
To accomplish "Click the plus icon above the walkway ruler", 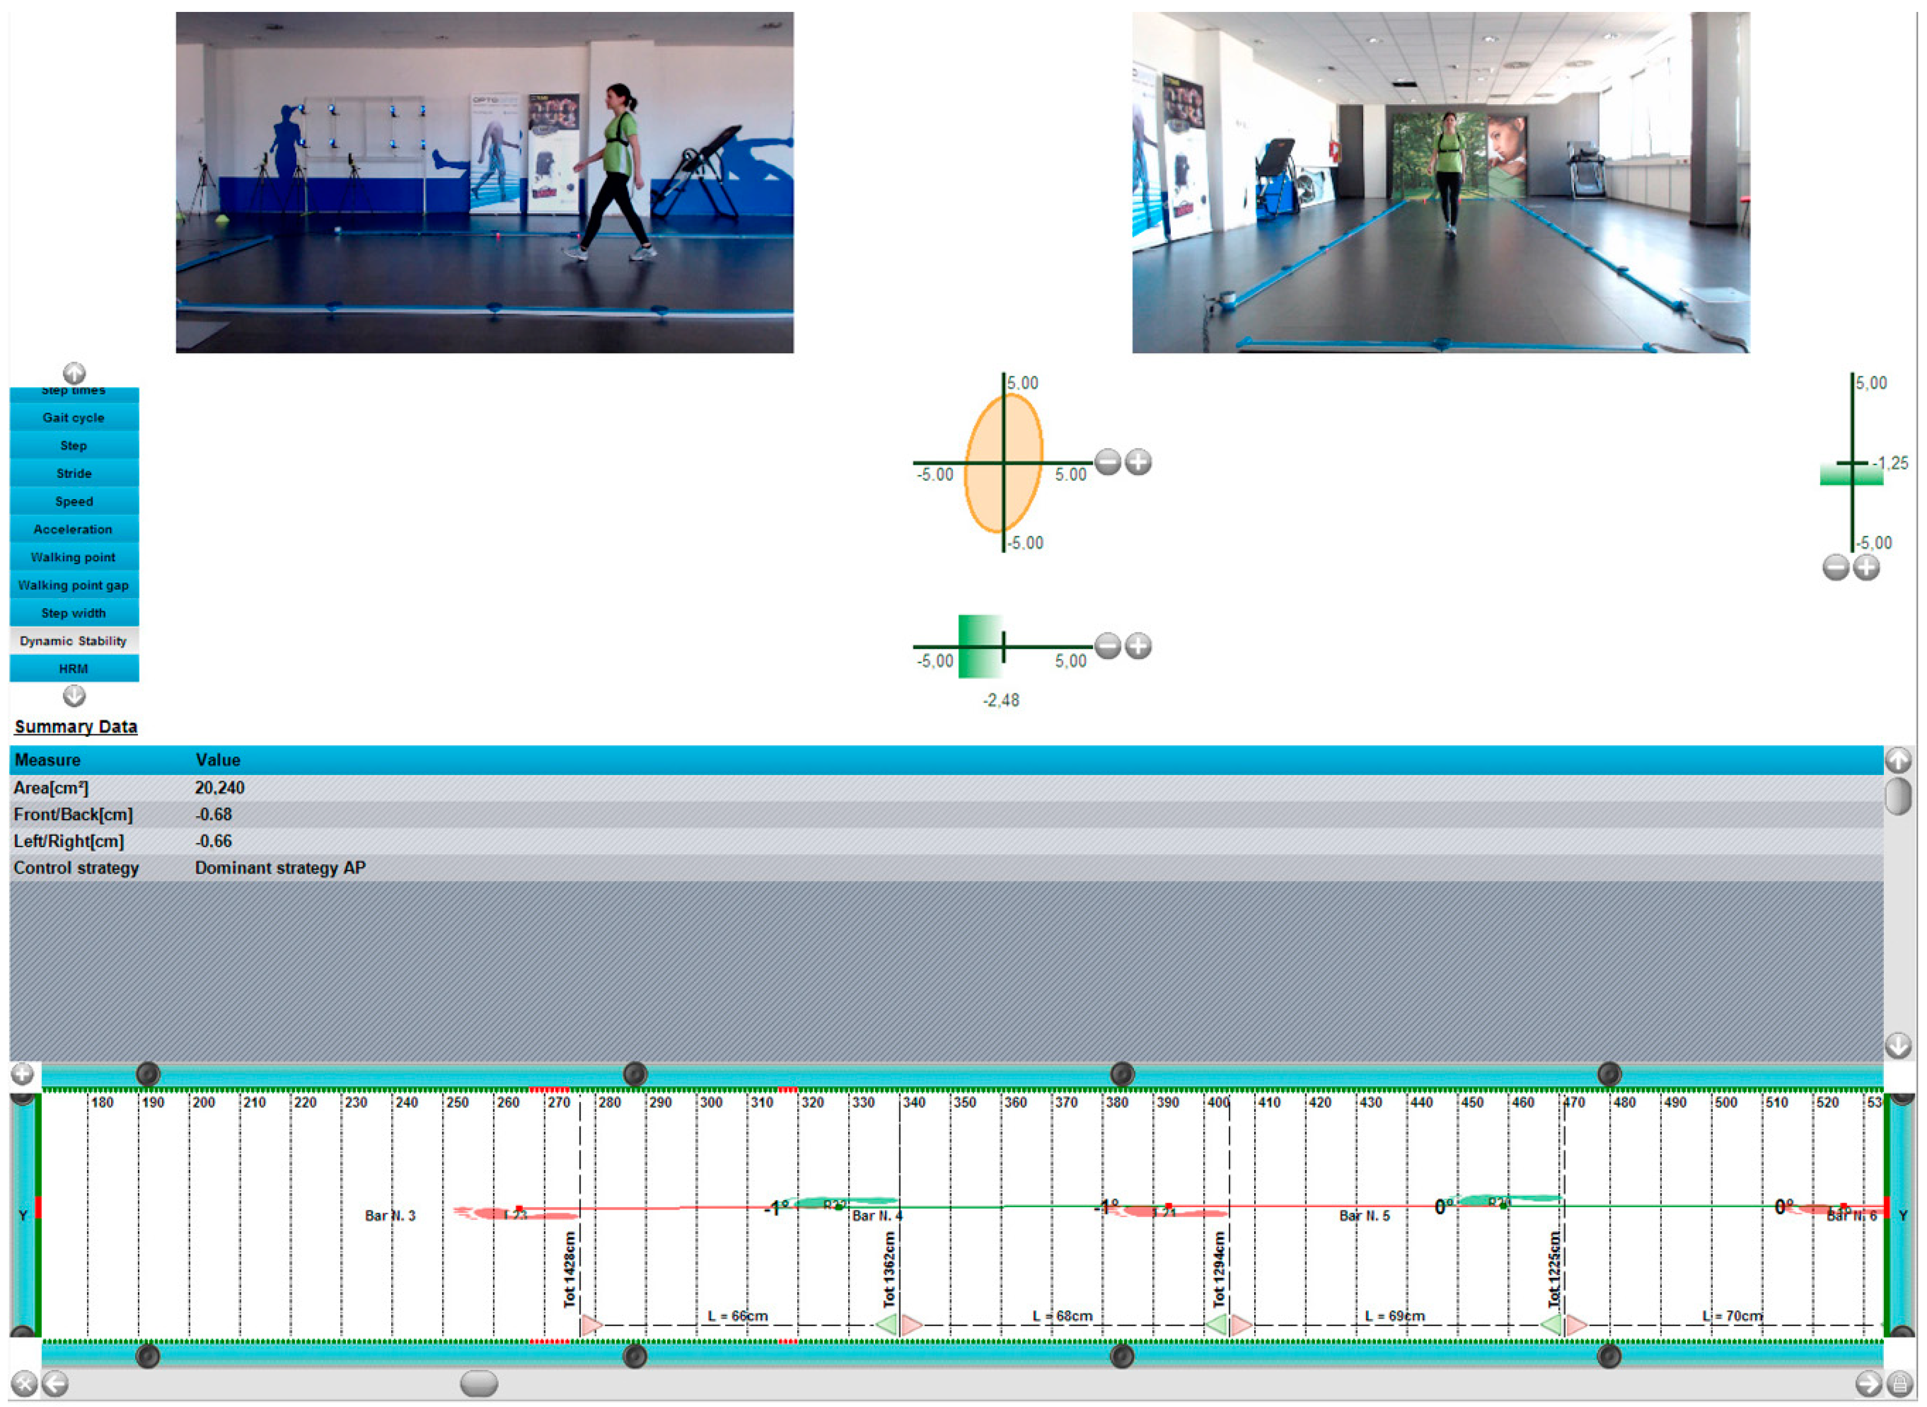I will pyautogui.click(x=23, y=1074).
